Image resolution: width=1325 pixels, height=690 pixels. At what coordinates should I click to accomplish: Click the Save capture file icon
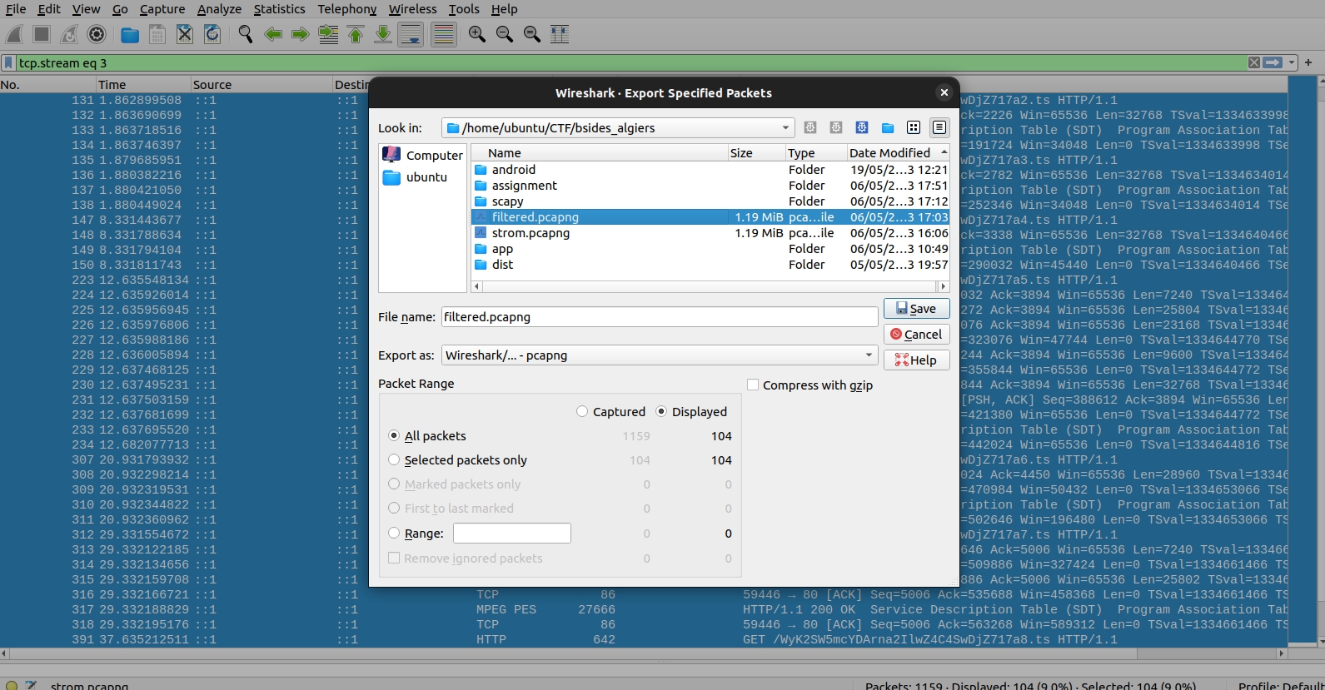(157, 34)
